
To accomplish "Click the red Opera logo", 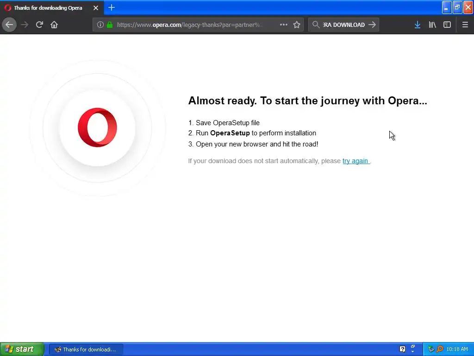I will click(x=97, y=127).
